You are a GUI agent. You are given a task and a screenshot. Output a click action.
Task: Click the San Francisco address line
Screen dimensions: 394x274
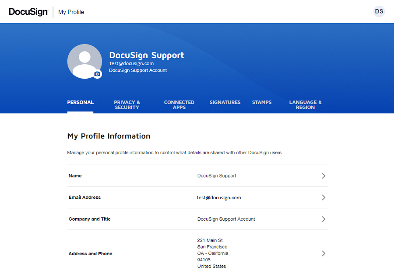pos(212,247)
